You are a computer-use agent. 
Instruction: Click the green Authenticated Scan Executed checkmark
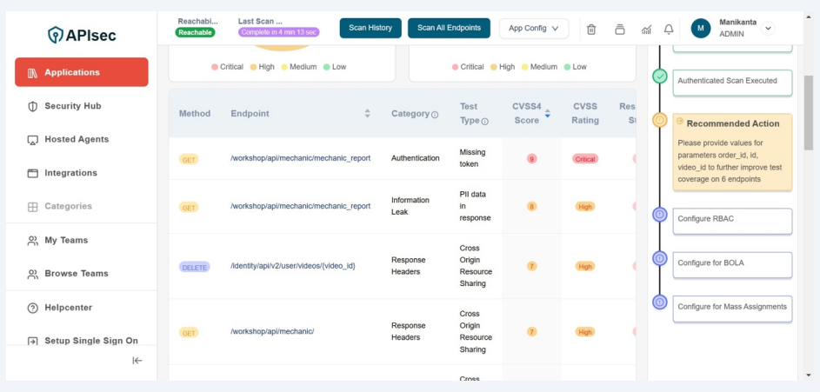[x=660, y=76]
